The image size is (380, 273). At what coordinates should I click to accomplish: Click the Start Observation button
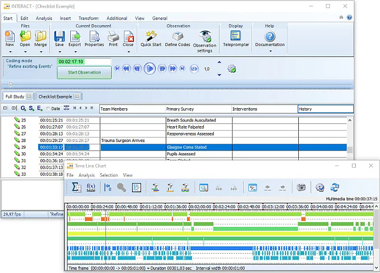pos(85,72)
